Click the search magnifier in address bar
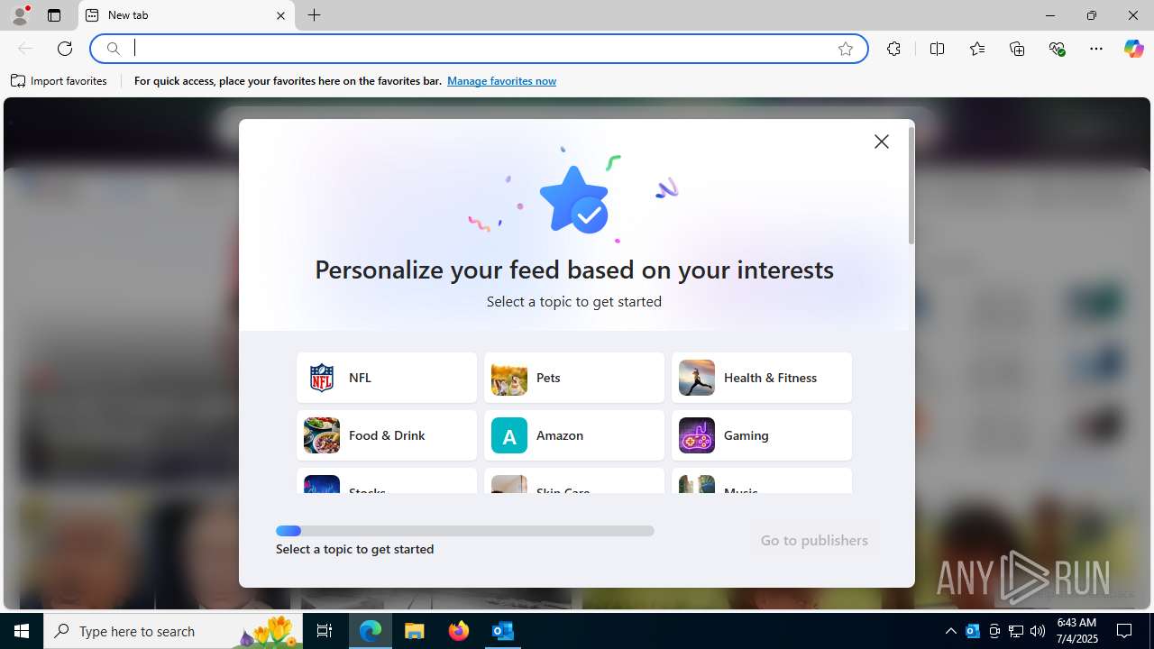1154x649 pixels. pyautogui.click(x=114, y=49)
